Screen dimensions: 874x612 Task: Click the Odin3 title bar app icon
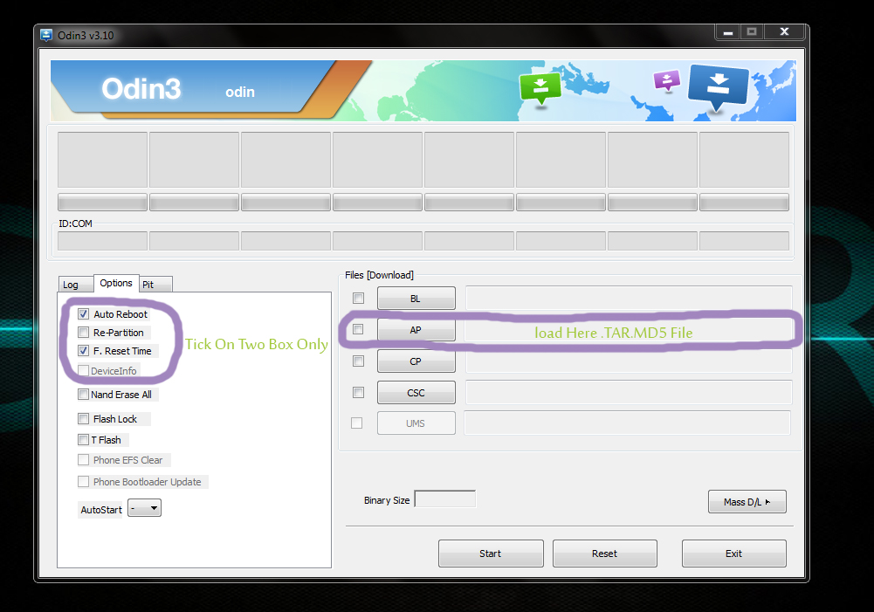(x=46, y=36)
